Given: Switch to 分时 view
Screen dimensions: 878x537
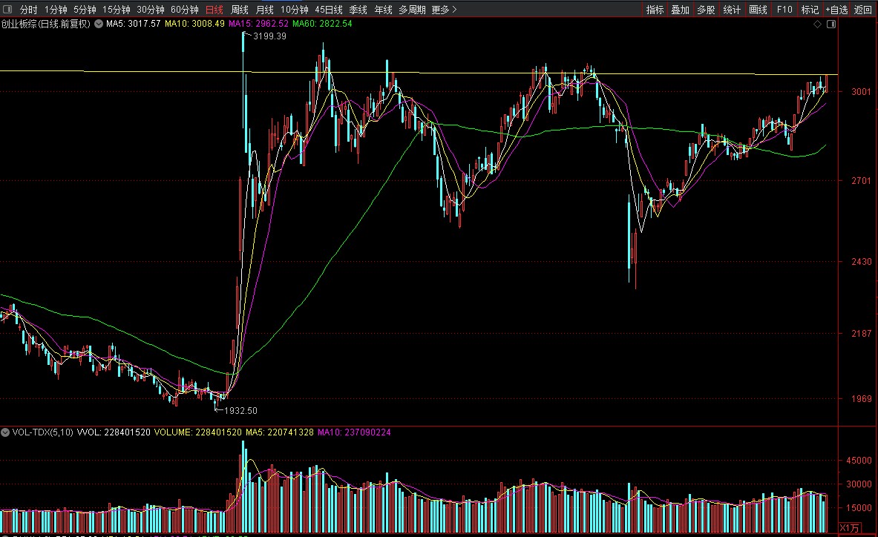Looking at the screenshot, I should [x=28, y=10].
